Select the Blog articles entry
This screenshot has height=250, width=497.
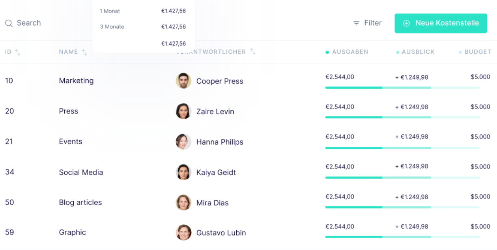pos(80,202)
